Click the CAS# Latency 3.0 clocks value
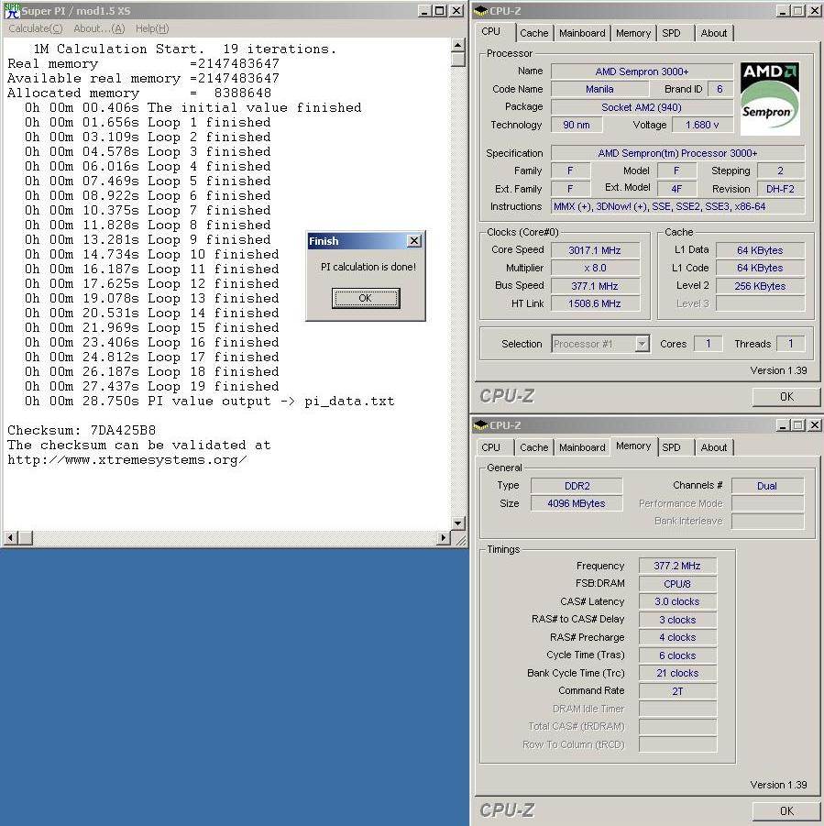This screenshot has width=824, height=826. point(677,601)
